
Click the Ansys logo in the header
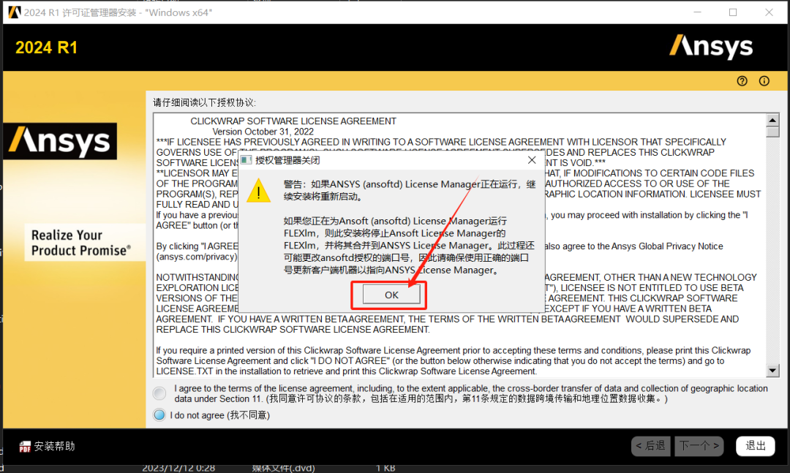point(711,47)
